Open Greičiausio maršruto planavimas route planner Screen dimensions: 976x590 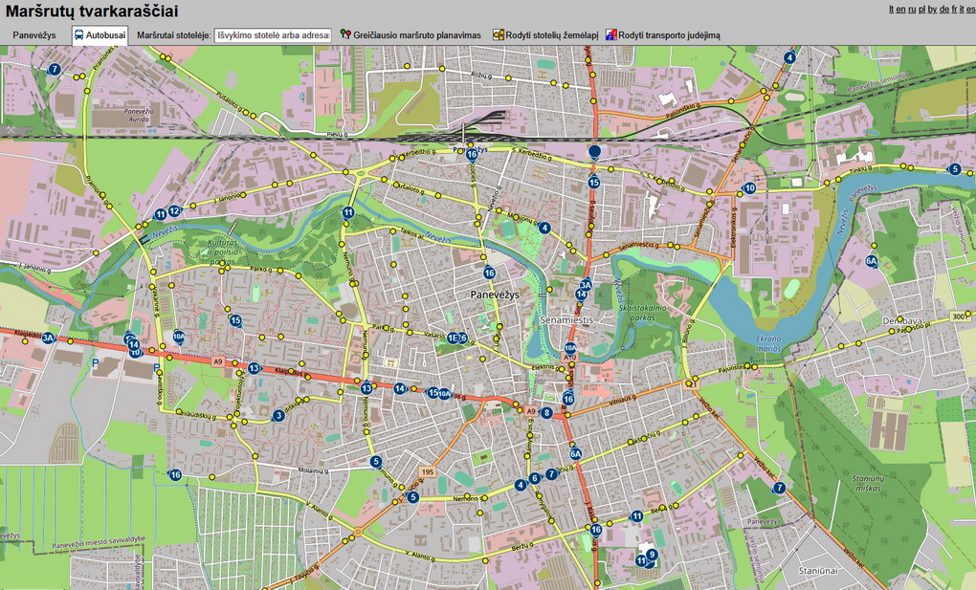point(416,35)
